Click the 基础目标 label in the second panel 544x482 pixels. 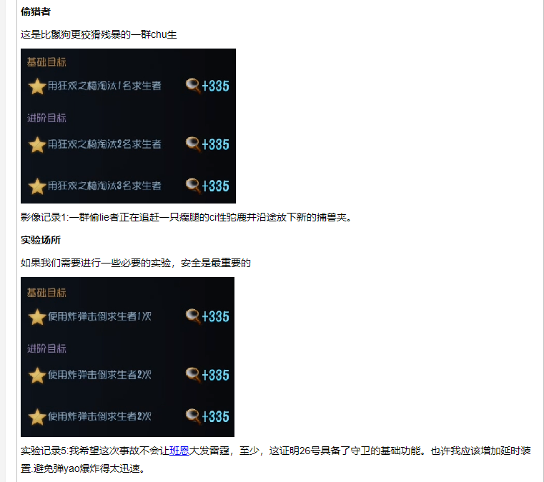(x=46, y=293)
